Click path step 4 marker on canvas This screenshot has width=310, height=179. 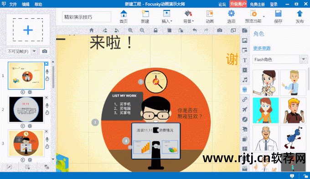(x=126, y=141)
